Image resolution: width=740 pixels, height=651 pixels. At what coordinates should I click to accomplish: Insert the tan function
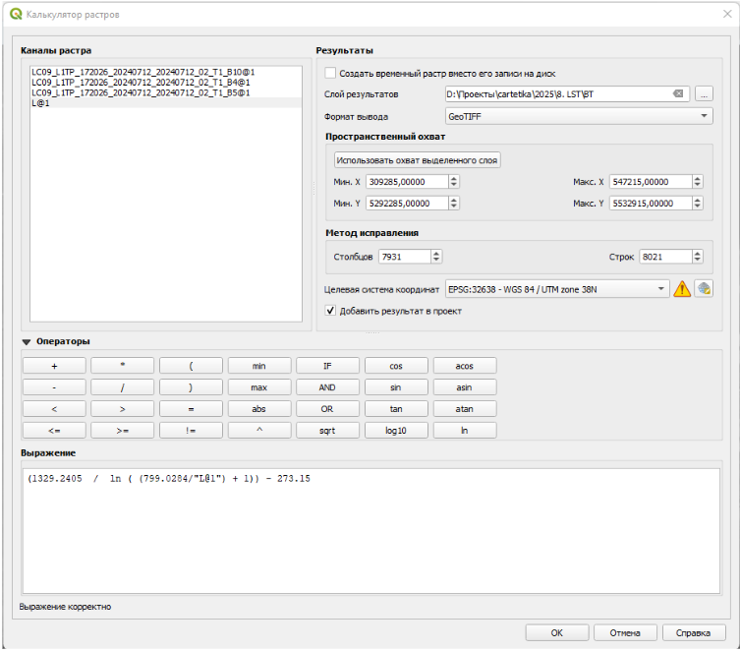(x=396, y=409)
